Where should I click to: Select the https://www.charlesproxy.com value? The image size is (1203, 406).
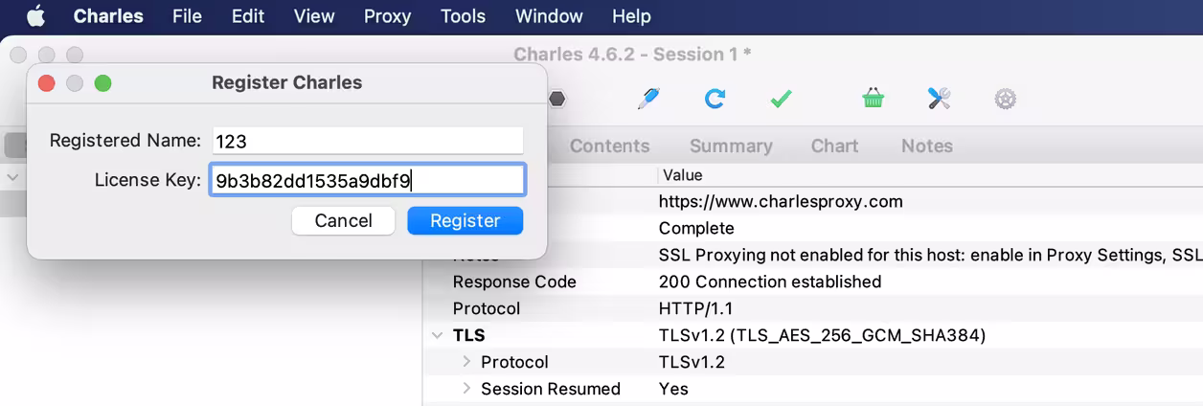[x=781, y=202]
